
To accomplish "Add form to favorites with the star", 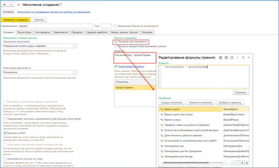I will coord(19,5).
